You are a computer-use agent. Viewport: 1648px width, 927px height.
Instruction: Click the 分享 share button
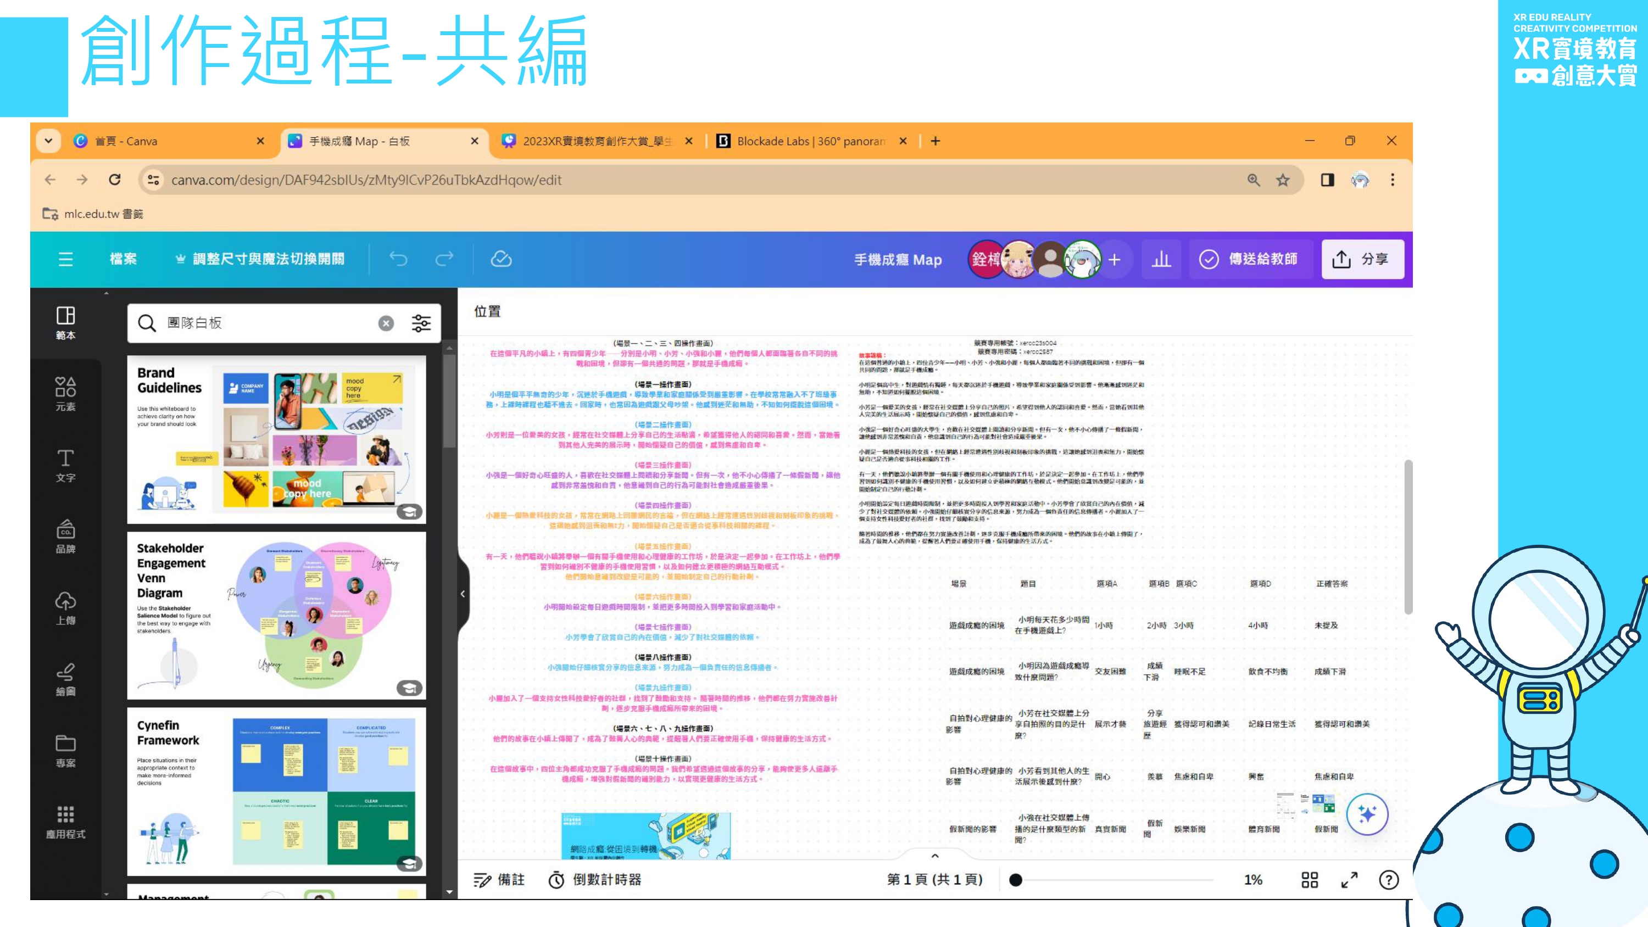[1362, 259]
